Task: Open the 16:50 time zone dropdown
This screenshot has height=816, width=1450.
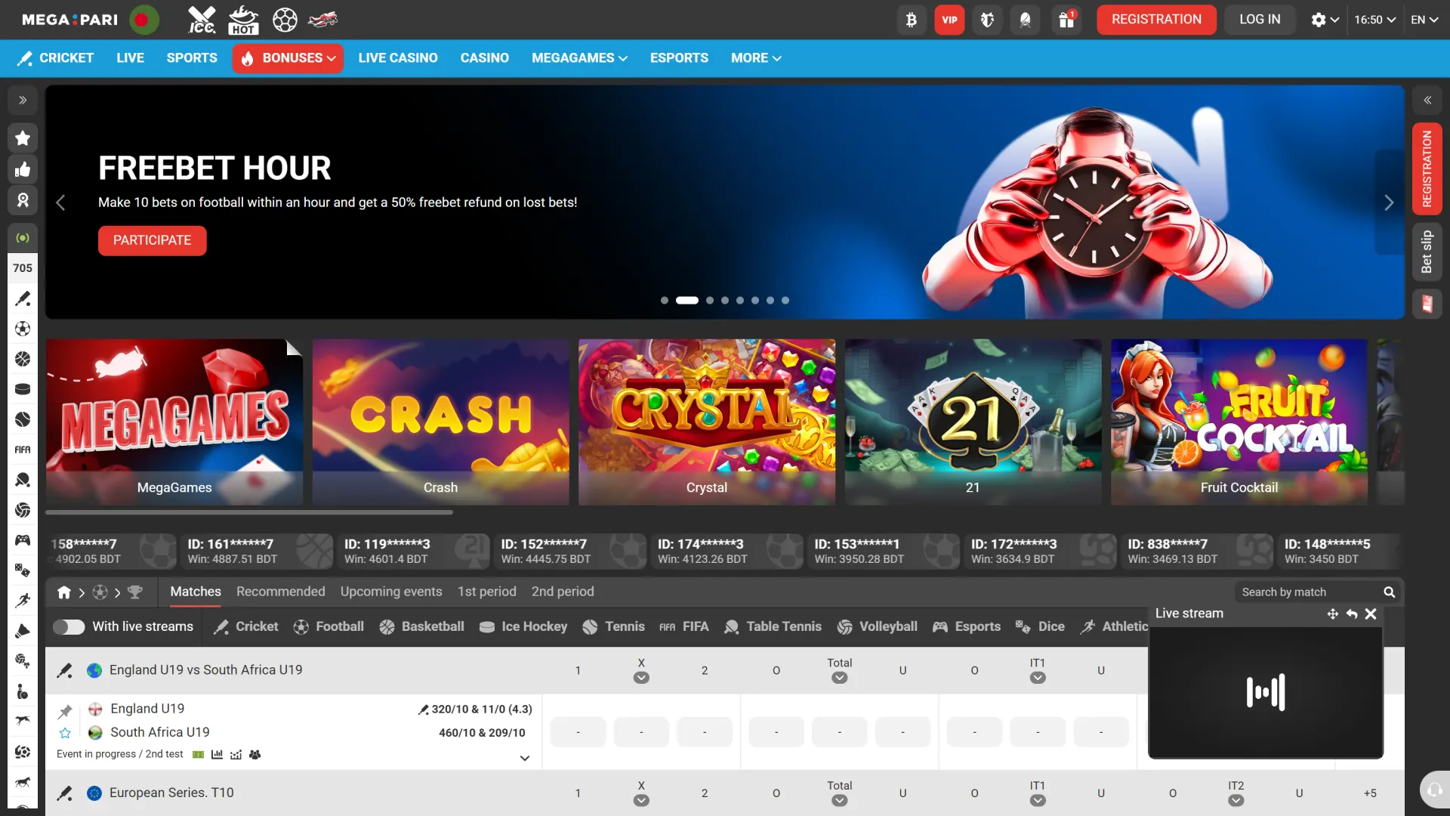Action: [x=1374, y=20]
